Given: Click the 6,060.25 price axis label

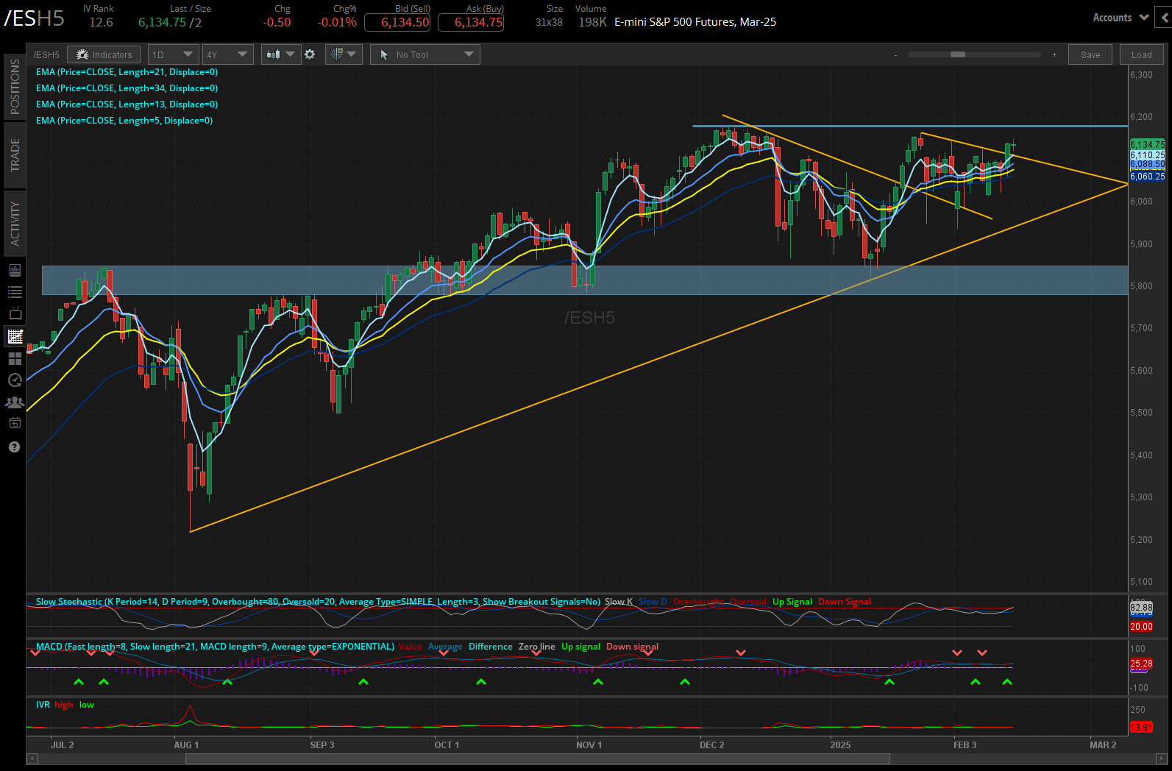Looking at the screenshot, I should coord(1148,177).
